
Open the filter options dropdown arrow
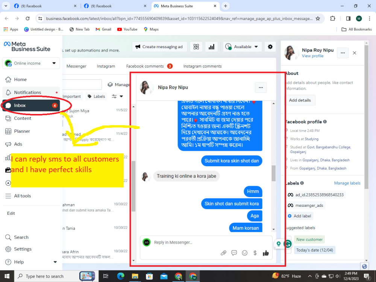click(x=121, y=96)
